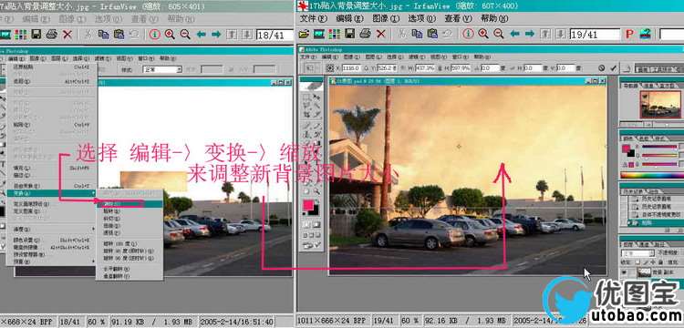Image resolution: width=684 pixels, height=328 pixels.
Task: Jump to first image in right window
Action: tap(545, 34)
